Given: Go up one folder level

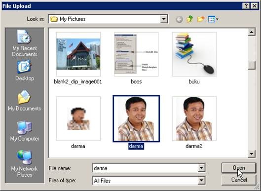Looking at the screenshot, I should (x=190, y=19).
